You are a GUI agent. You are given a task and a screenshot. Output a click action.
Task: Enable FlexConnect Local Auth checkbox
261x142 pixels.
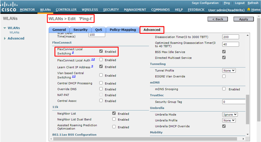pos(101,60)
